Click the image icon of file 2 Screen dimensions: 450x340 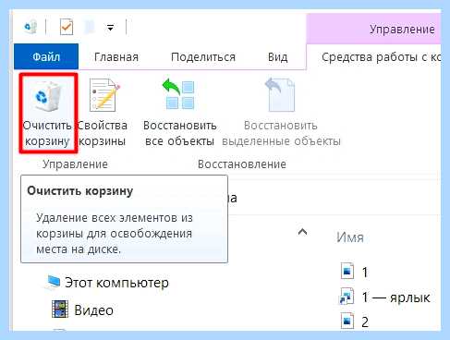347,322
